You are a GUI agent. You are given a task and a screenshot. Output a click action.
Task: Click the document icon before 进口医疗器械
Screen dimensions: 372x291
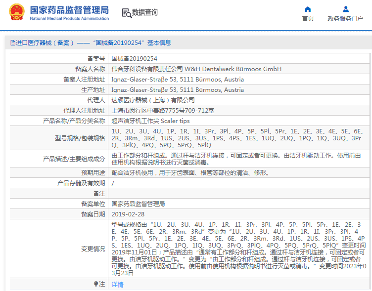click(x=12, y=43)
